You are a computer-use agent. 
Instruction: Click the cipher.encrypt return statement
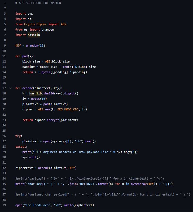[50, 120]
